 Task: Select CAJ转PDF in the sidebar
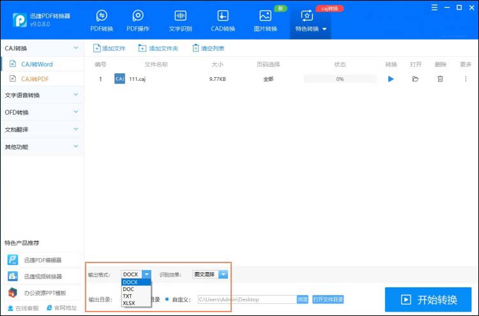tap(42, 79)
